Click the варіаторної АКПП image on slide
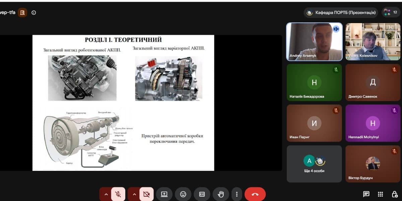 pos(169,78)
